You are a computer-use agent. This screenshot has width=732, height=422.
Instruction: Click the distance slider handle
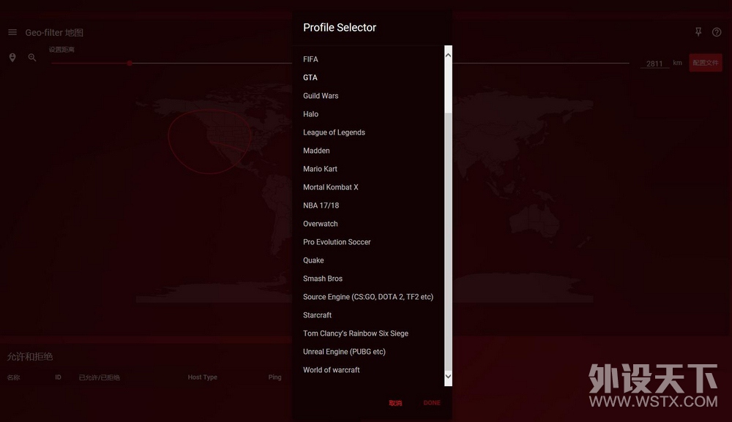[x=130, y=63]
